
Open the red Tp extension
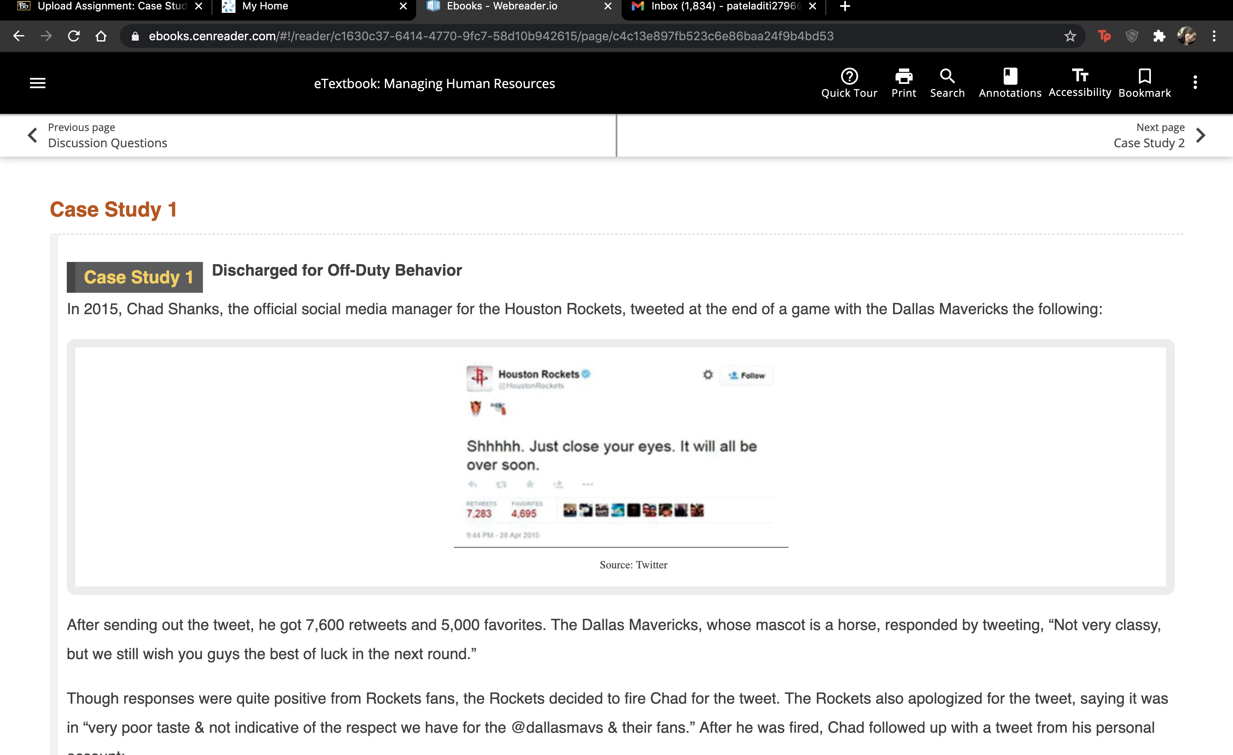click(1105, 36)
